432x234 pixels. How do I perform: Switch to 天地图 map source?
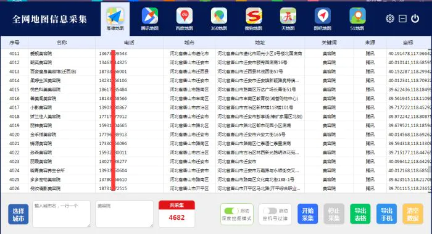pyautogui.click(x=288, y=16)
